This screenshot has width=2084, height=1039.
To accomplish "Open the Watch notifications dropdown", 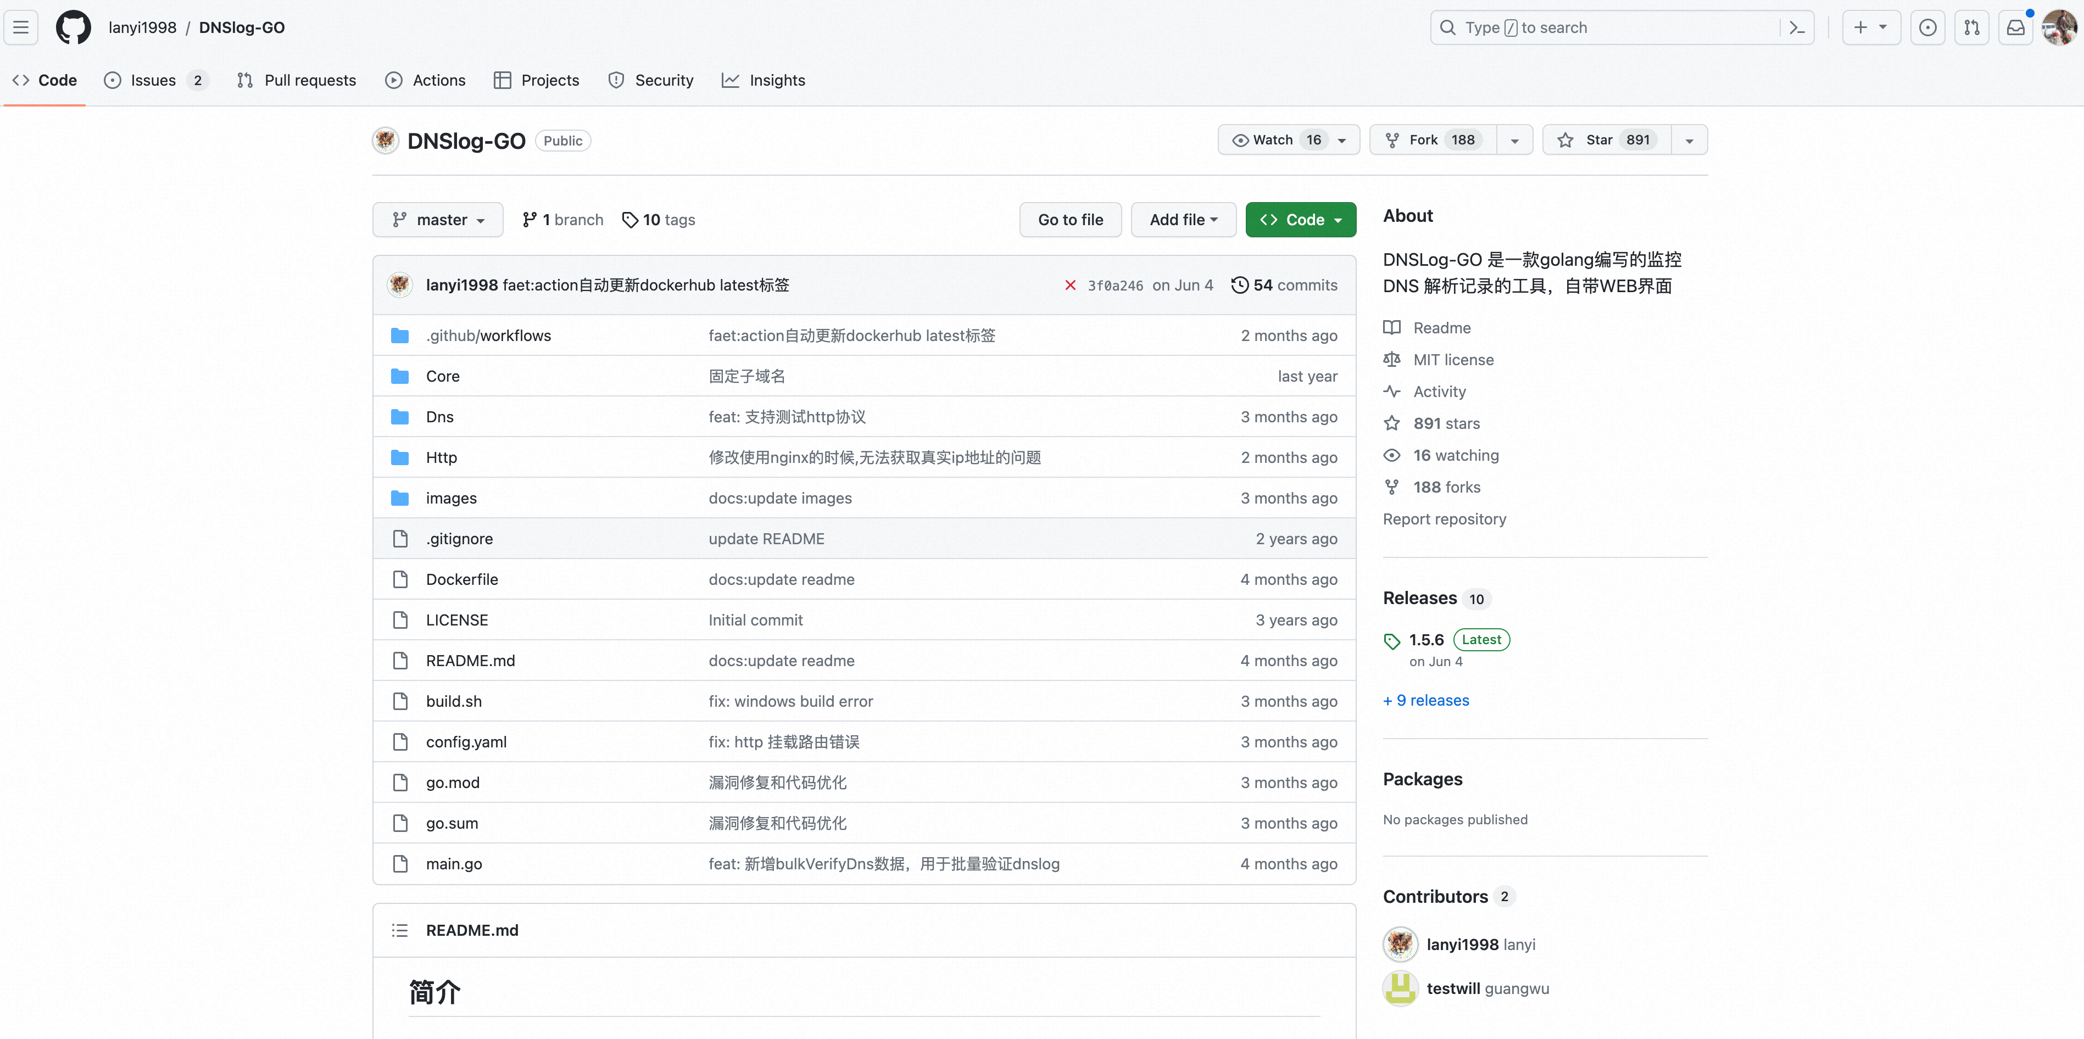I will tap(1288, 140).
